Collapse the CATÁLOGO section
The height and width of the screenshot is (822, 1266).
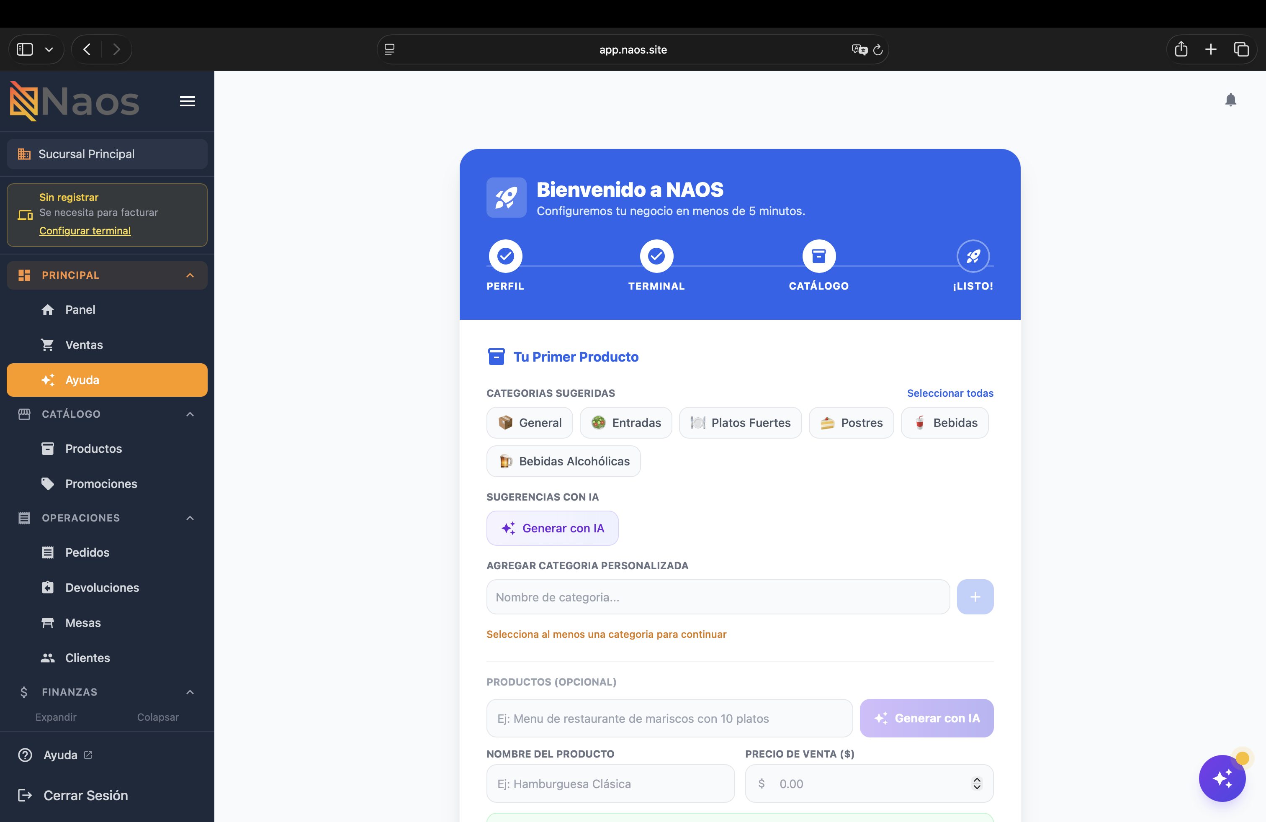(107, 414)
